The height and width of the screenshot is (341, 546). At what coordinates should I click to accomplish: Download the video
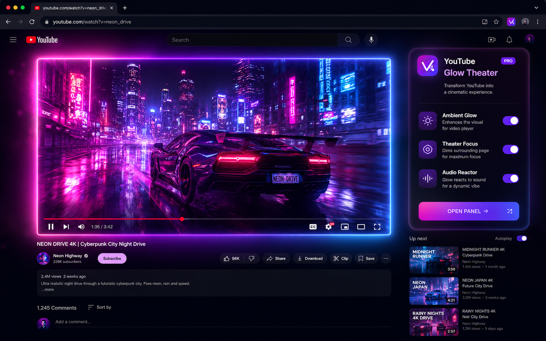coord(310,258)
